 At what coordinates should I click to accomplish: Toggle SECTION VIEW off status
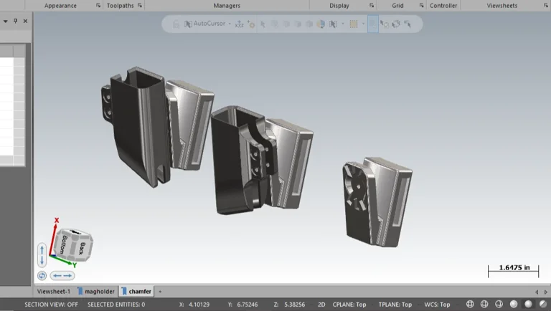tap(51, 305)
